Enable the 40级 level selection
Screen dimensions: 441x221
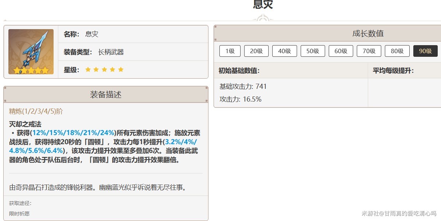(x=285, y=51)
